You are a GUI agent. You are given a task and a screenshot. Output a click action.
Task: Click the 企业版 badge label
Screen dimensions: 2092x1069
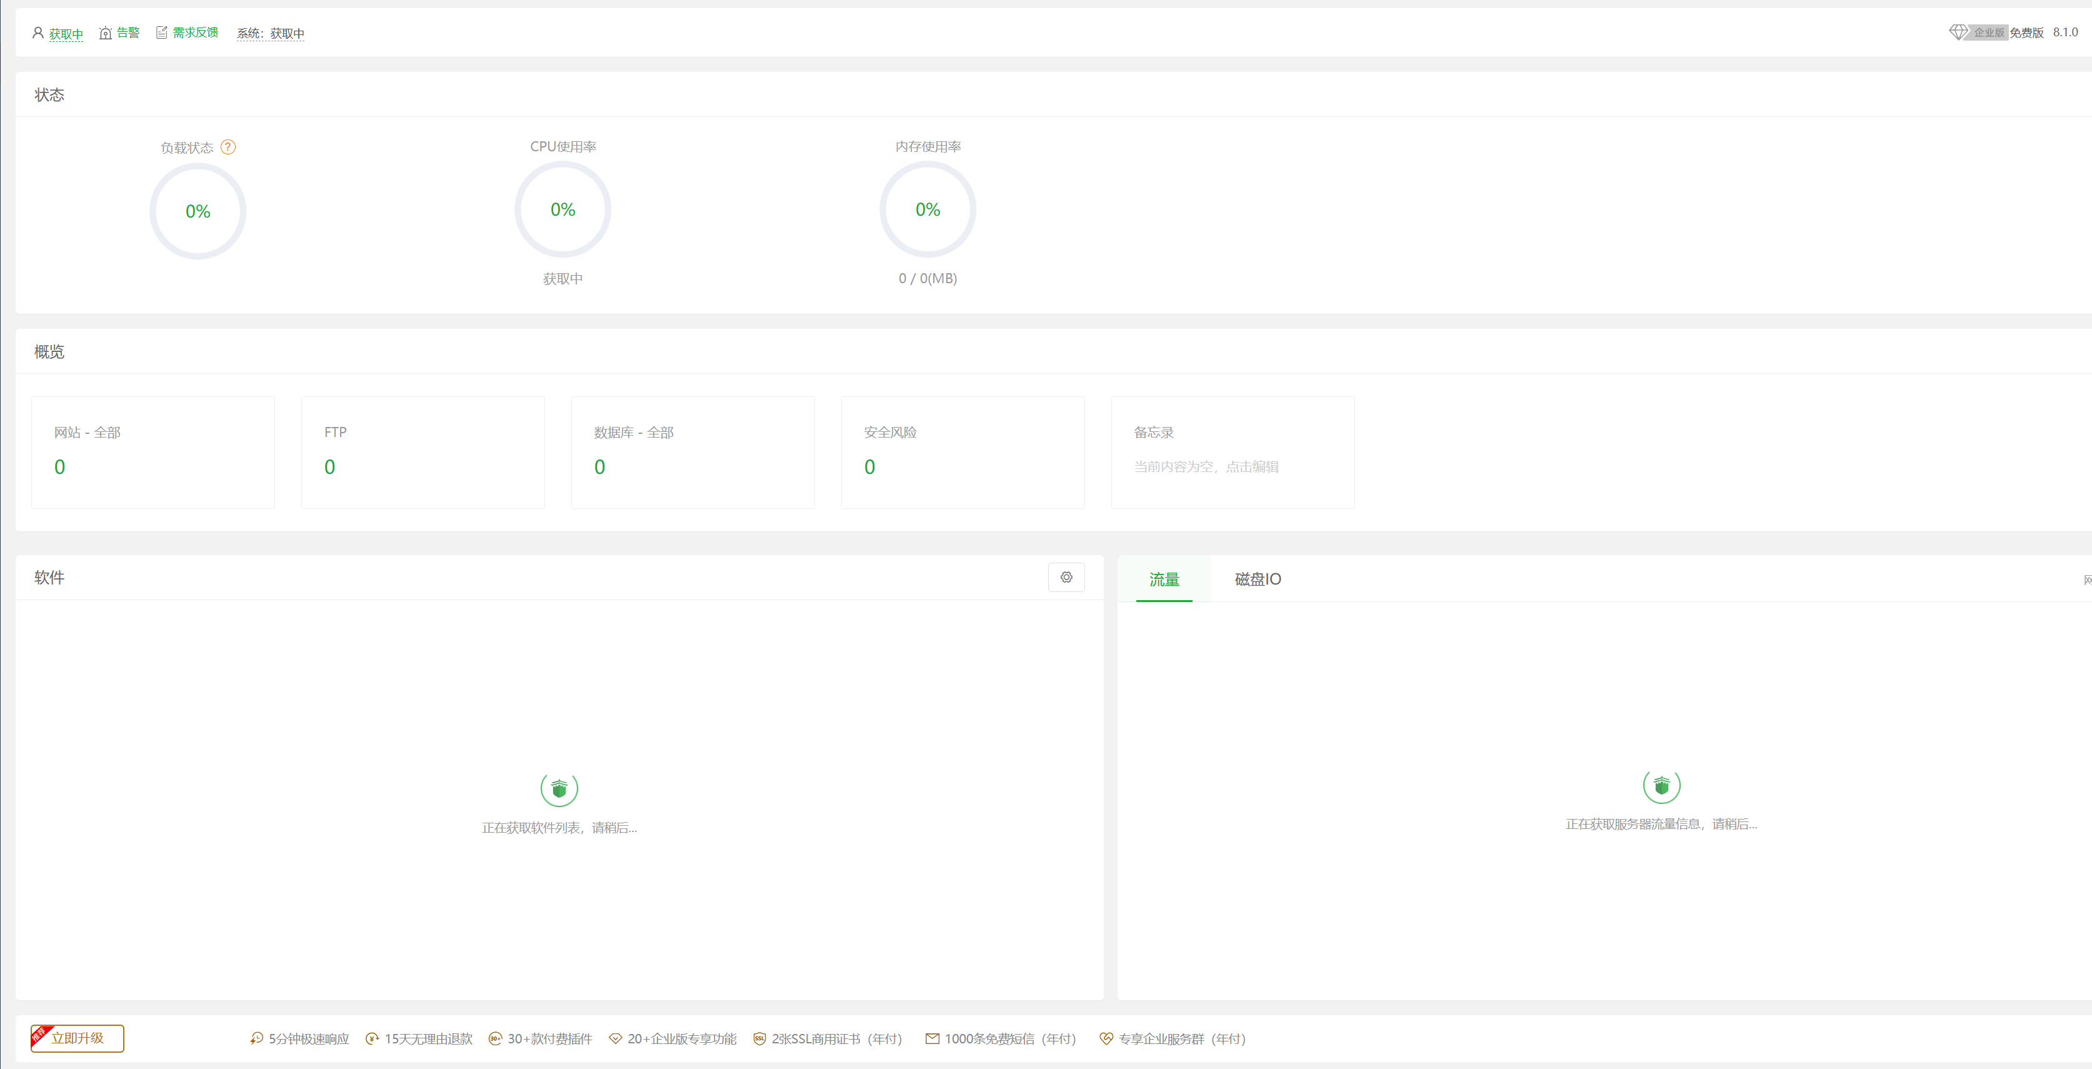[x=1989, y=33]
